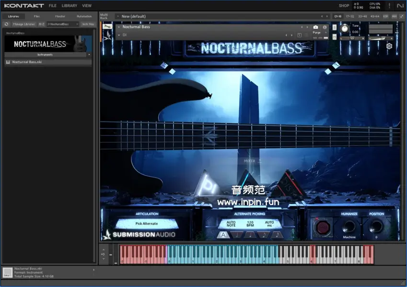Click the pan slider below Tune
The image size is (407, 287).
(352, 38)
